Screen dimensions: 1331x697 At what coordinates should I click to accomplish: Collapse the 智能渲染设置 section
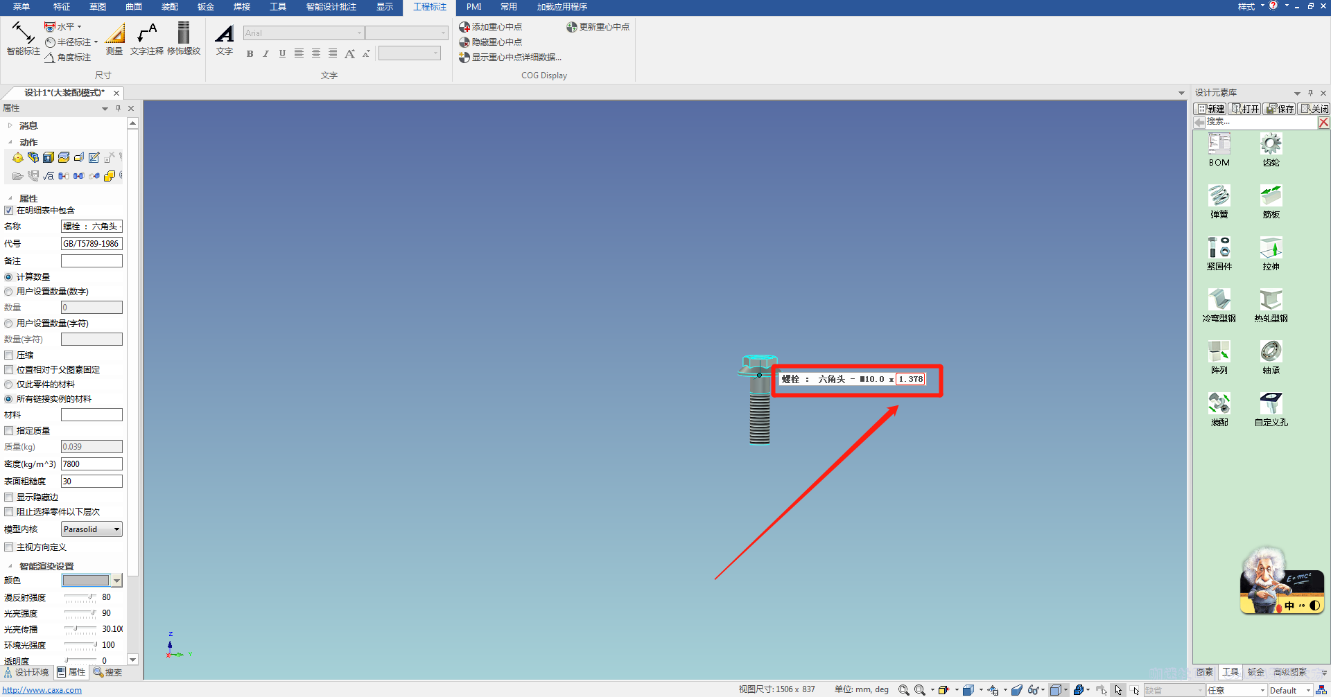(10, 566)
